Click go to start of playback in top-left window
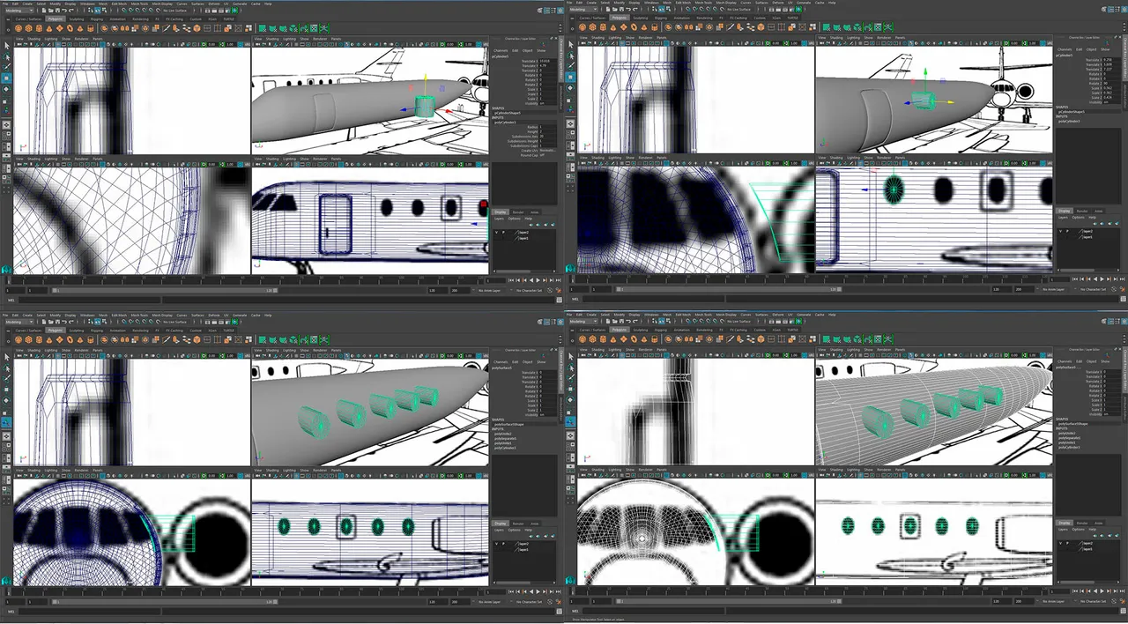Screen dimensions: 1128x624 click(511, 280)
